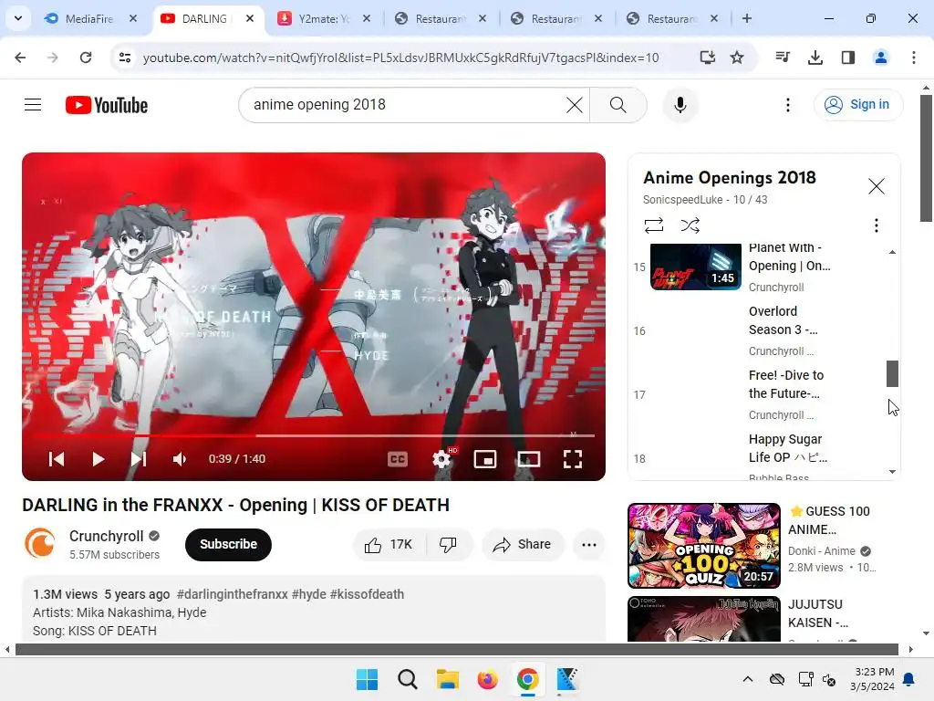Screen dimensions: 934x701
Task: Seek on the video progress bar
Action: (x=314, y=435)
